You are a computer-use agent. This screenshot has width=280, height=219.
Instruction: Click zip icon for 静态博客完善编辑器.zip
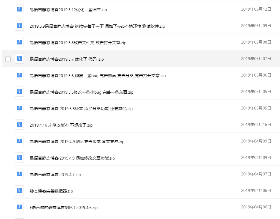click(19, 190)
